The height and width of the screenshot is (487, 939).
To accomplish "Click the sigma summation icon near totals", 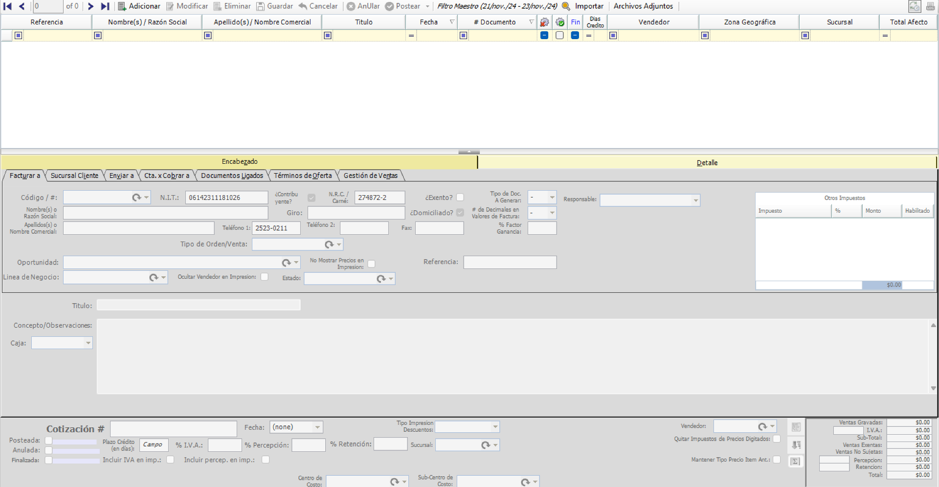I will pos(795,461).
